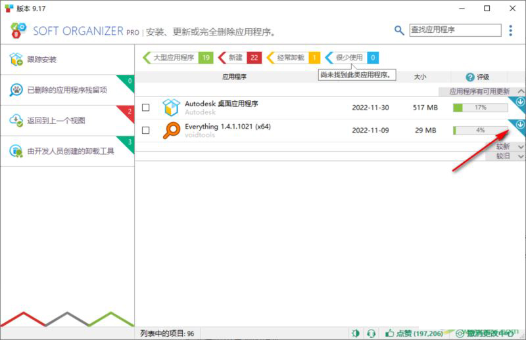Click the publisher name voidtools
Screen dimensions: 526x340
200,135
